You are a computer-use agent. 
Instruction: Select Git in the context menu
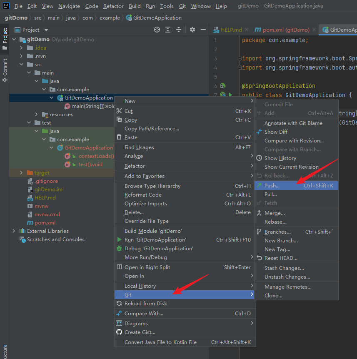(x=185, y=295)
